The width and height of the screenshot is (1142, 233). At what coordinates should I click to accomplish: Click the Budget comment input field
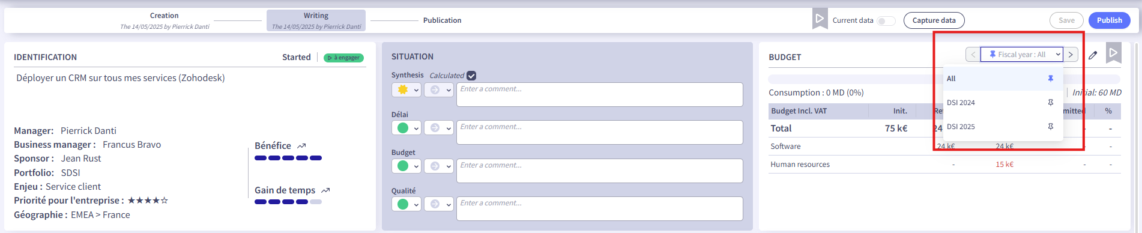pyautogui.click(x=599, y=171)
